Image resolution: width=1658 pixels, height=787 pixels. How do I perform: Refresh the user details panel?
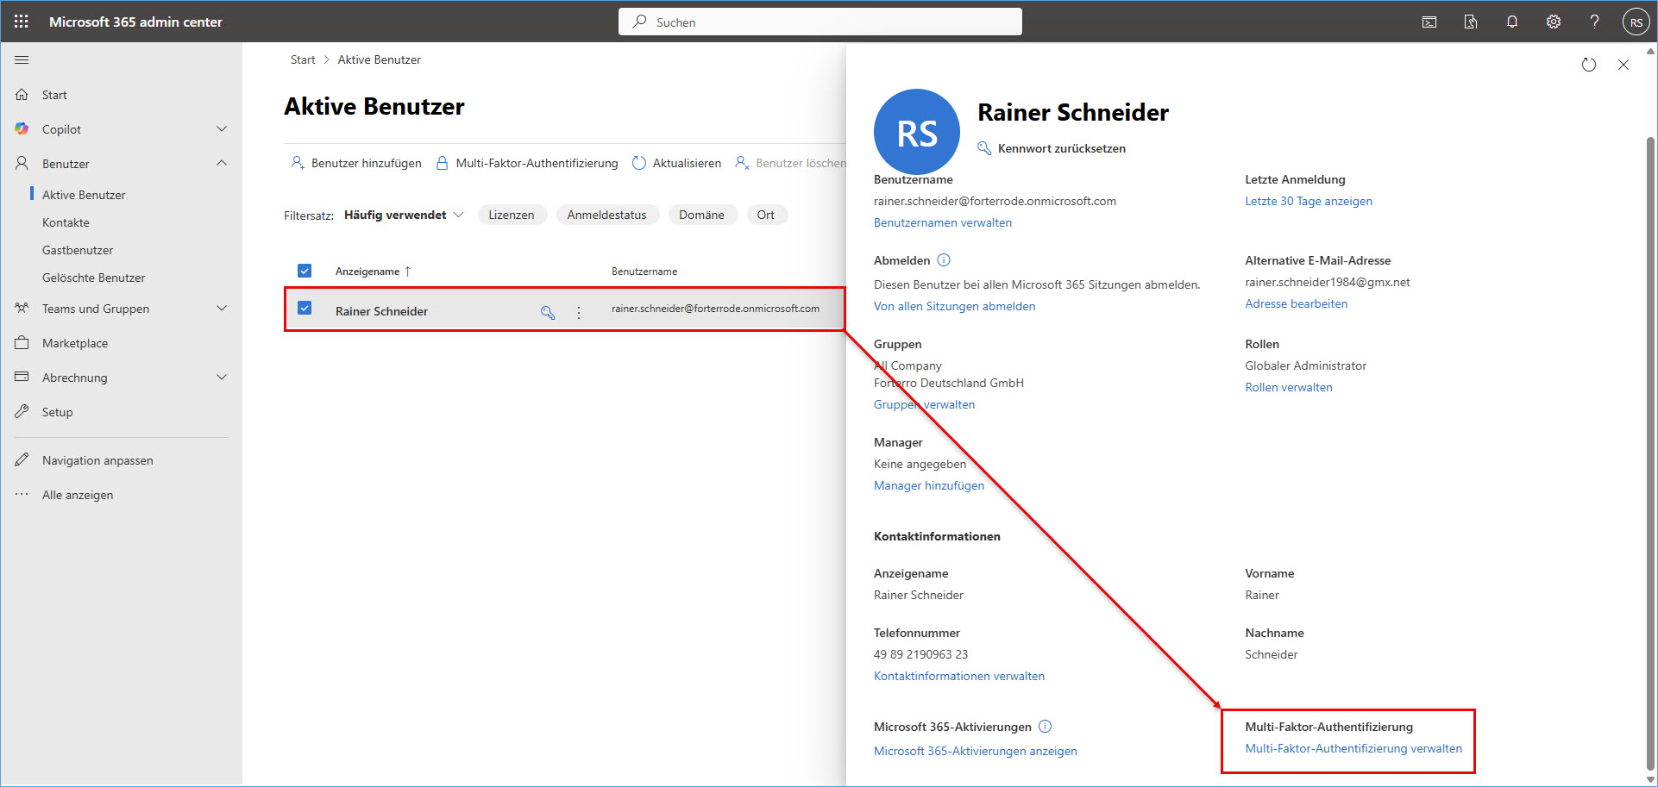click(x=1589, y=65)
